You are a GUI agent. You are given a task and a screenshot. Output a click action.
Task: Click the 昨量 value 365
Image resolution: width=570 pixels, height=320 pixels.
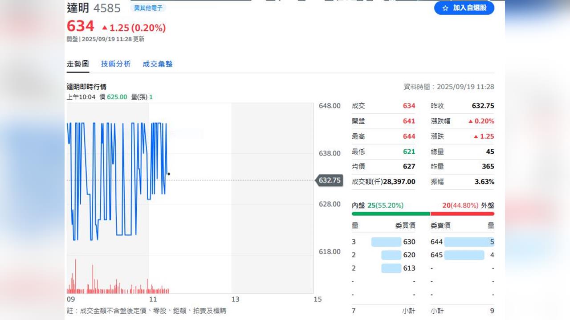coord(488,166)
